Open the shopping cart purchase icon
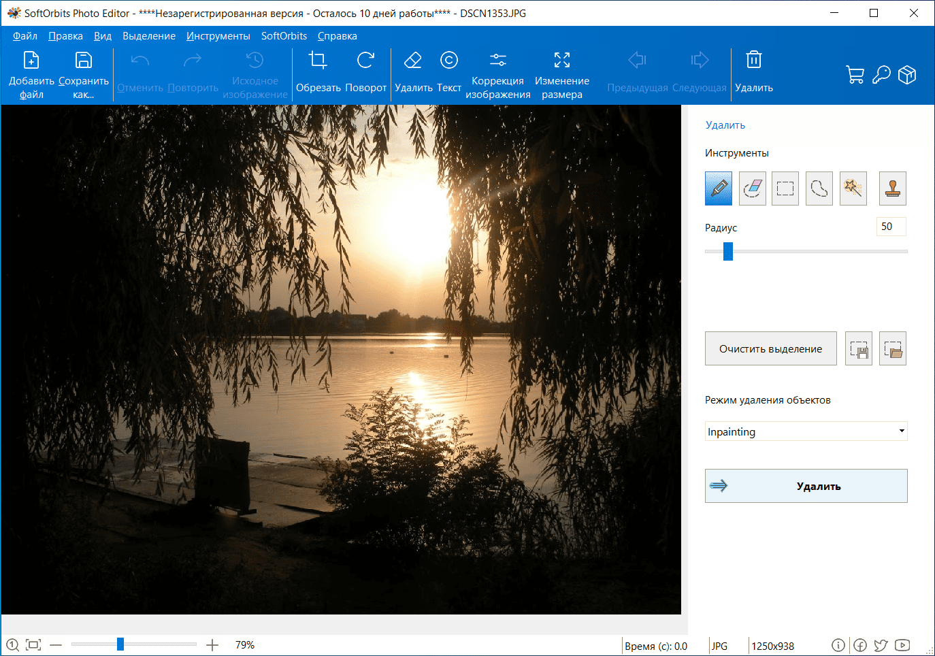 pos(855,75)
